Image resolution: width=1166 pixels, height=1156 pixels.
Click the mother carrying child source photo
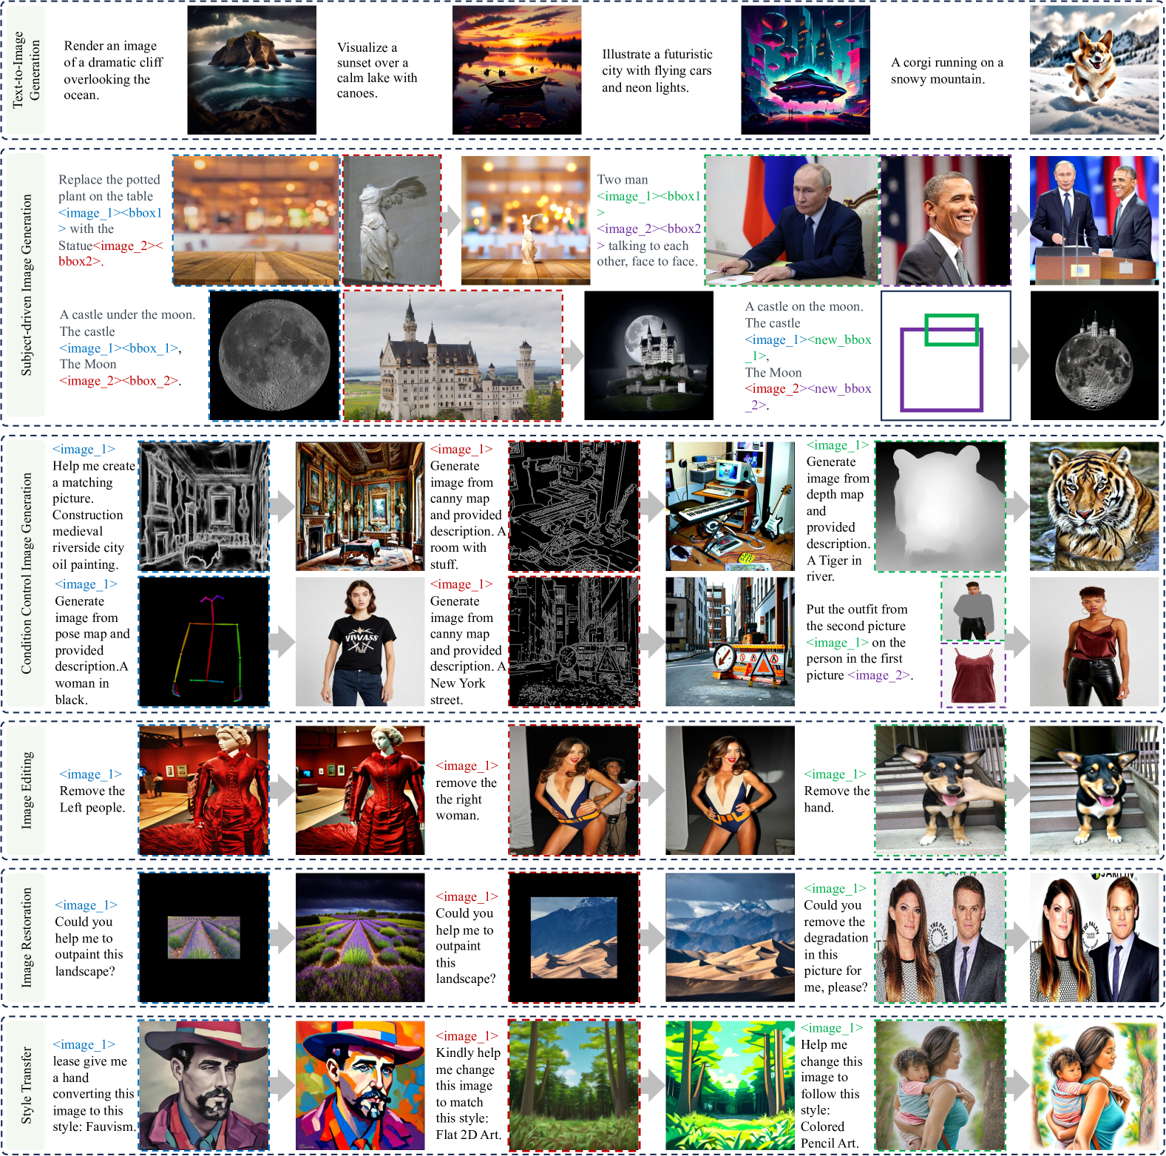point(940,1086)
